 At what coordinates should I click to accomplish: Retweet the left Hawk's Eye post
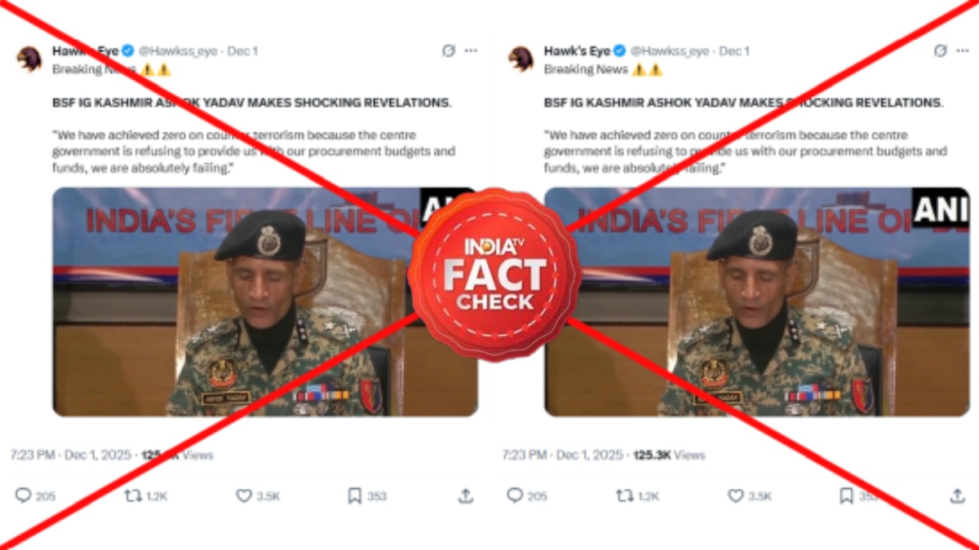pos(132,495)
